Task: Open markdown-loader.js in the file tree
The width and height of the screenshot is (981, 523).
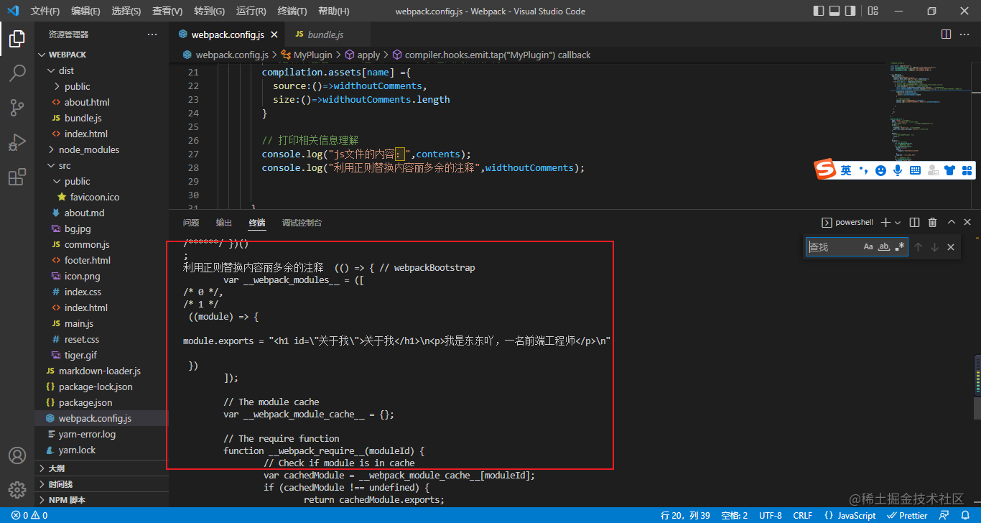Action: [x=101, y=371]
